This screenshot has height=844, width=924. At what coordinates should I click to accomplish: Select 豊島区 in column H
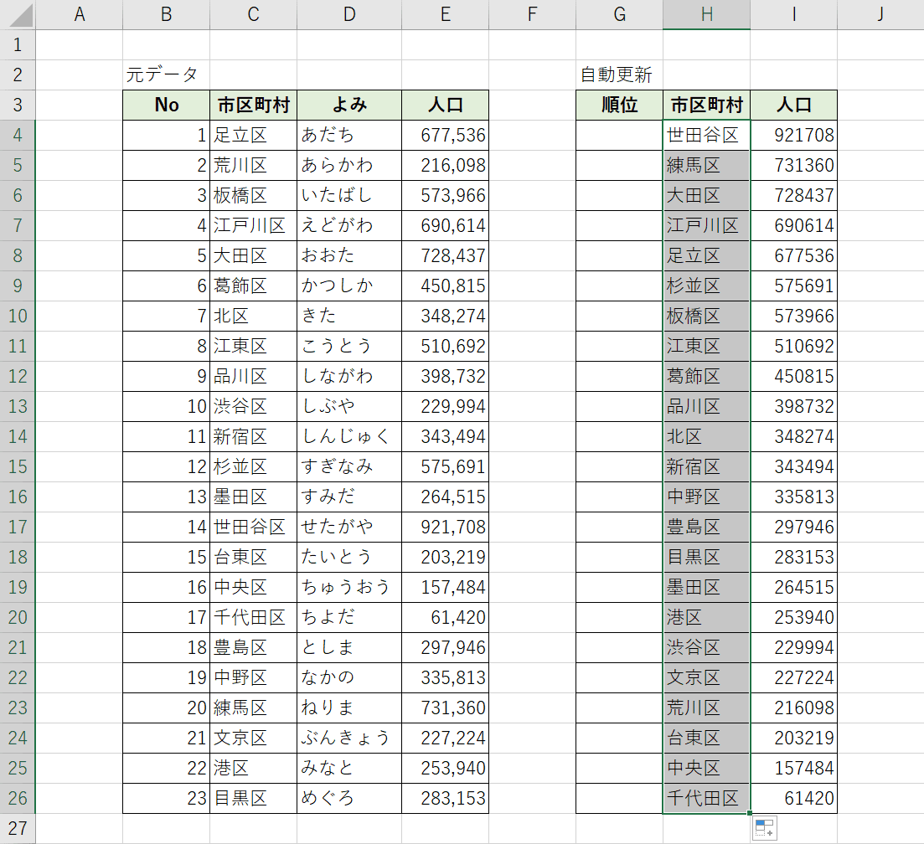click(706, 527)
